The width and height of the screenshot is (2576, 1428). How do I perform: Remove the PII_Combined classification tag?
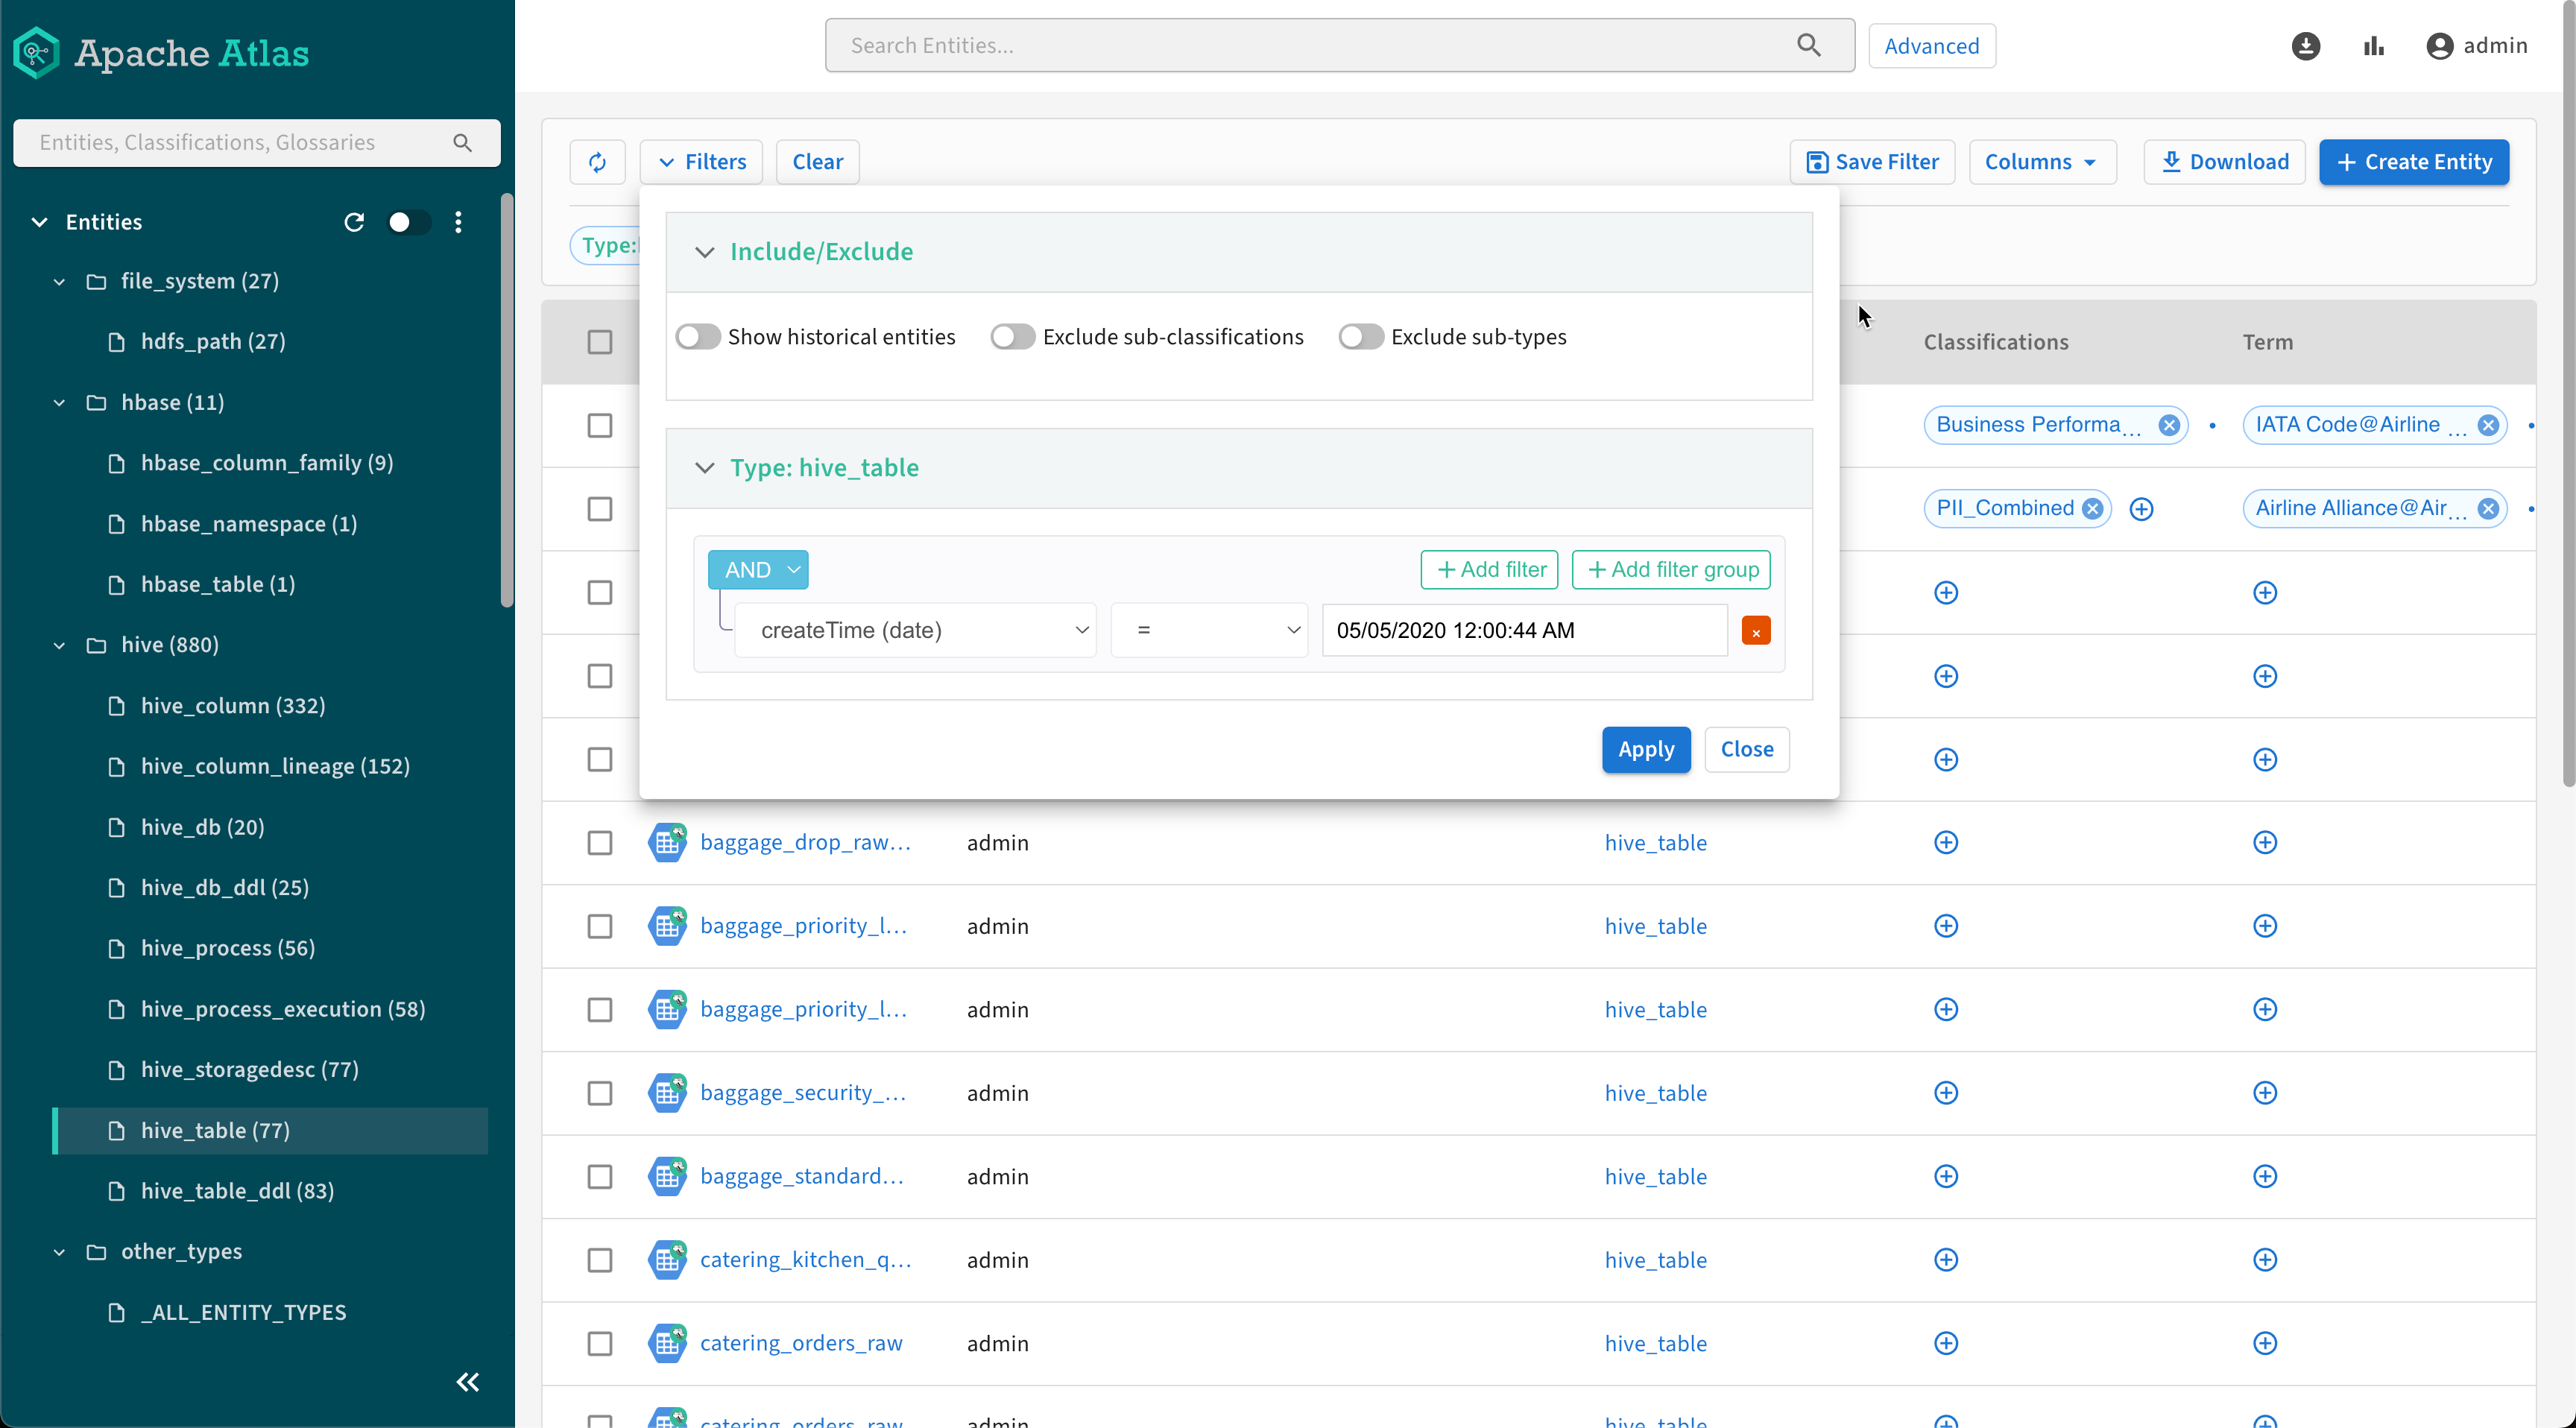(2092, 509)
